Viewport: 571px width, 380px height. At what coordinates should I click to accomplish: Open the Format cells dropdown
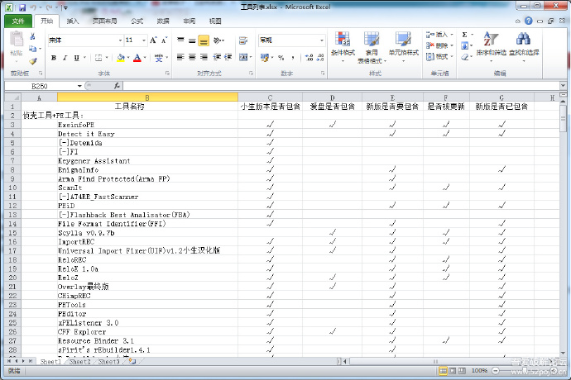[452, 57]
